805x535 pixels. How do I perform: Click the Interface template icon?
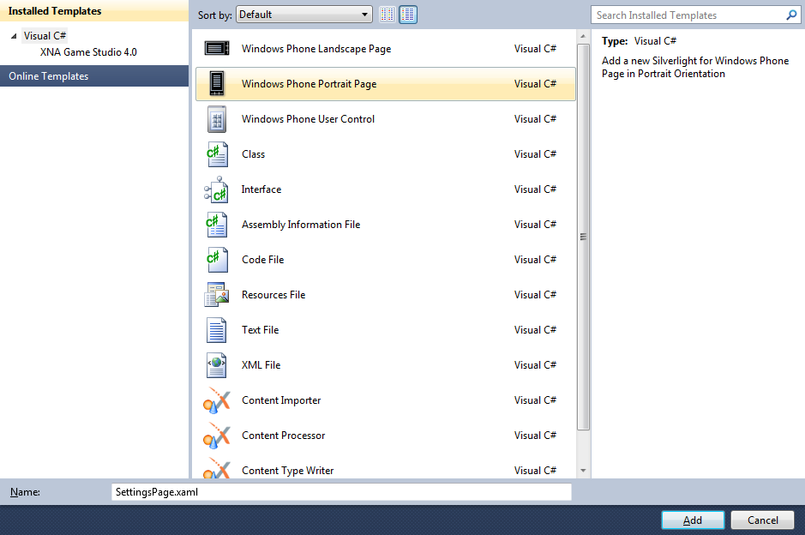coord(216,189)
